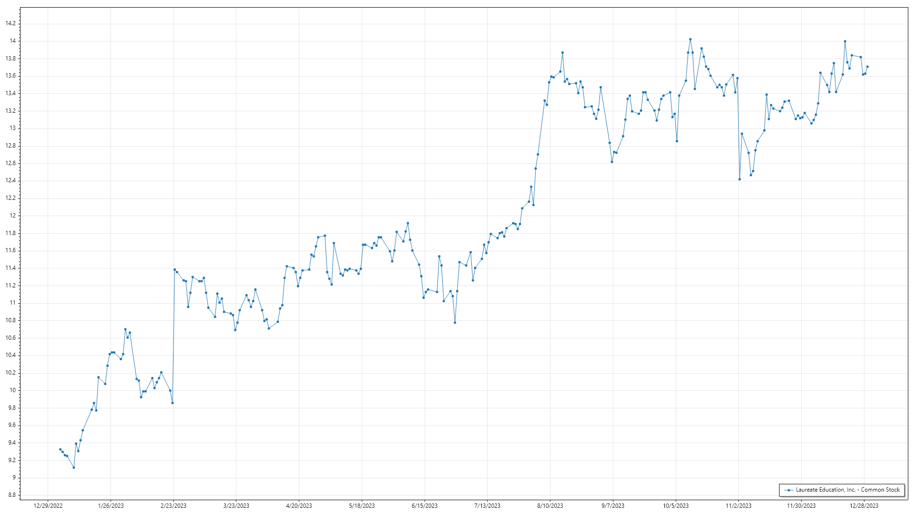Click the 4/20/2023 x-axis label

(x=299, y=506)
